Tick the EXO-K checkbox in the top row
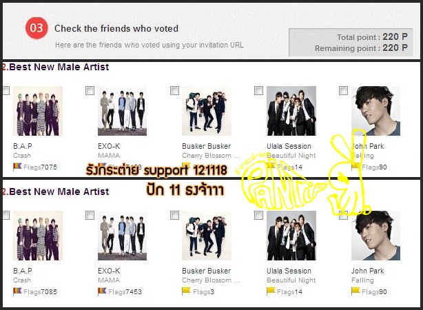Image resolution: width=423 pixels, height=310 pixels. [90, 91]
